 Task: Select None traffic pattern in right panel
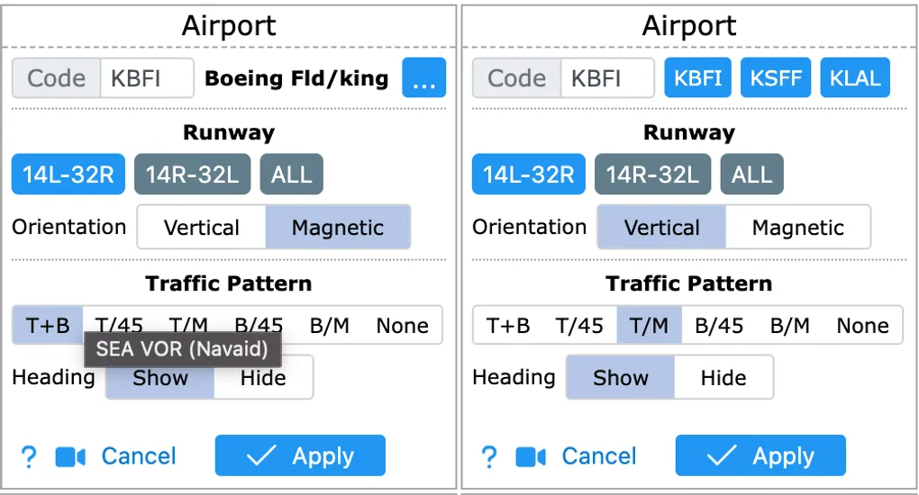pos(862,326)
